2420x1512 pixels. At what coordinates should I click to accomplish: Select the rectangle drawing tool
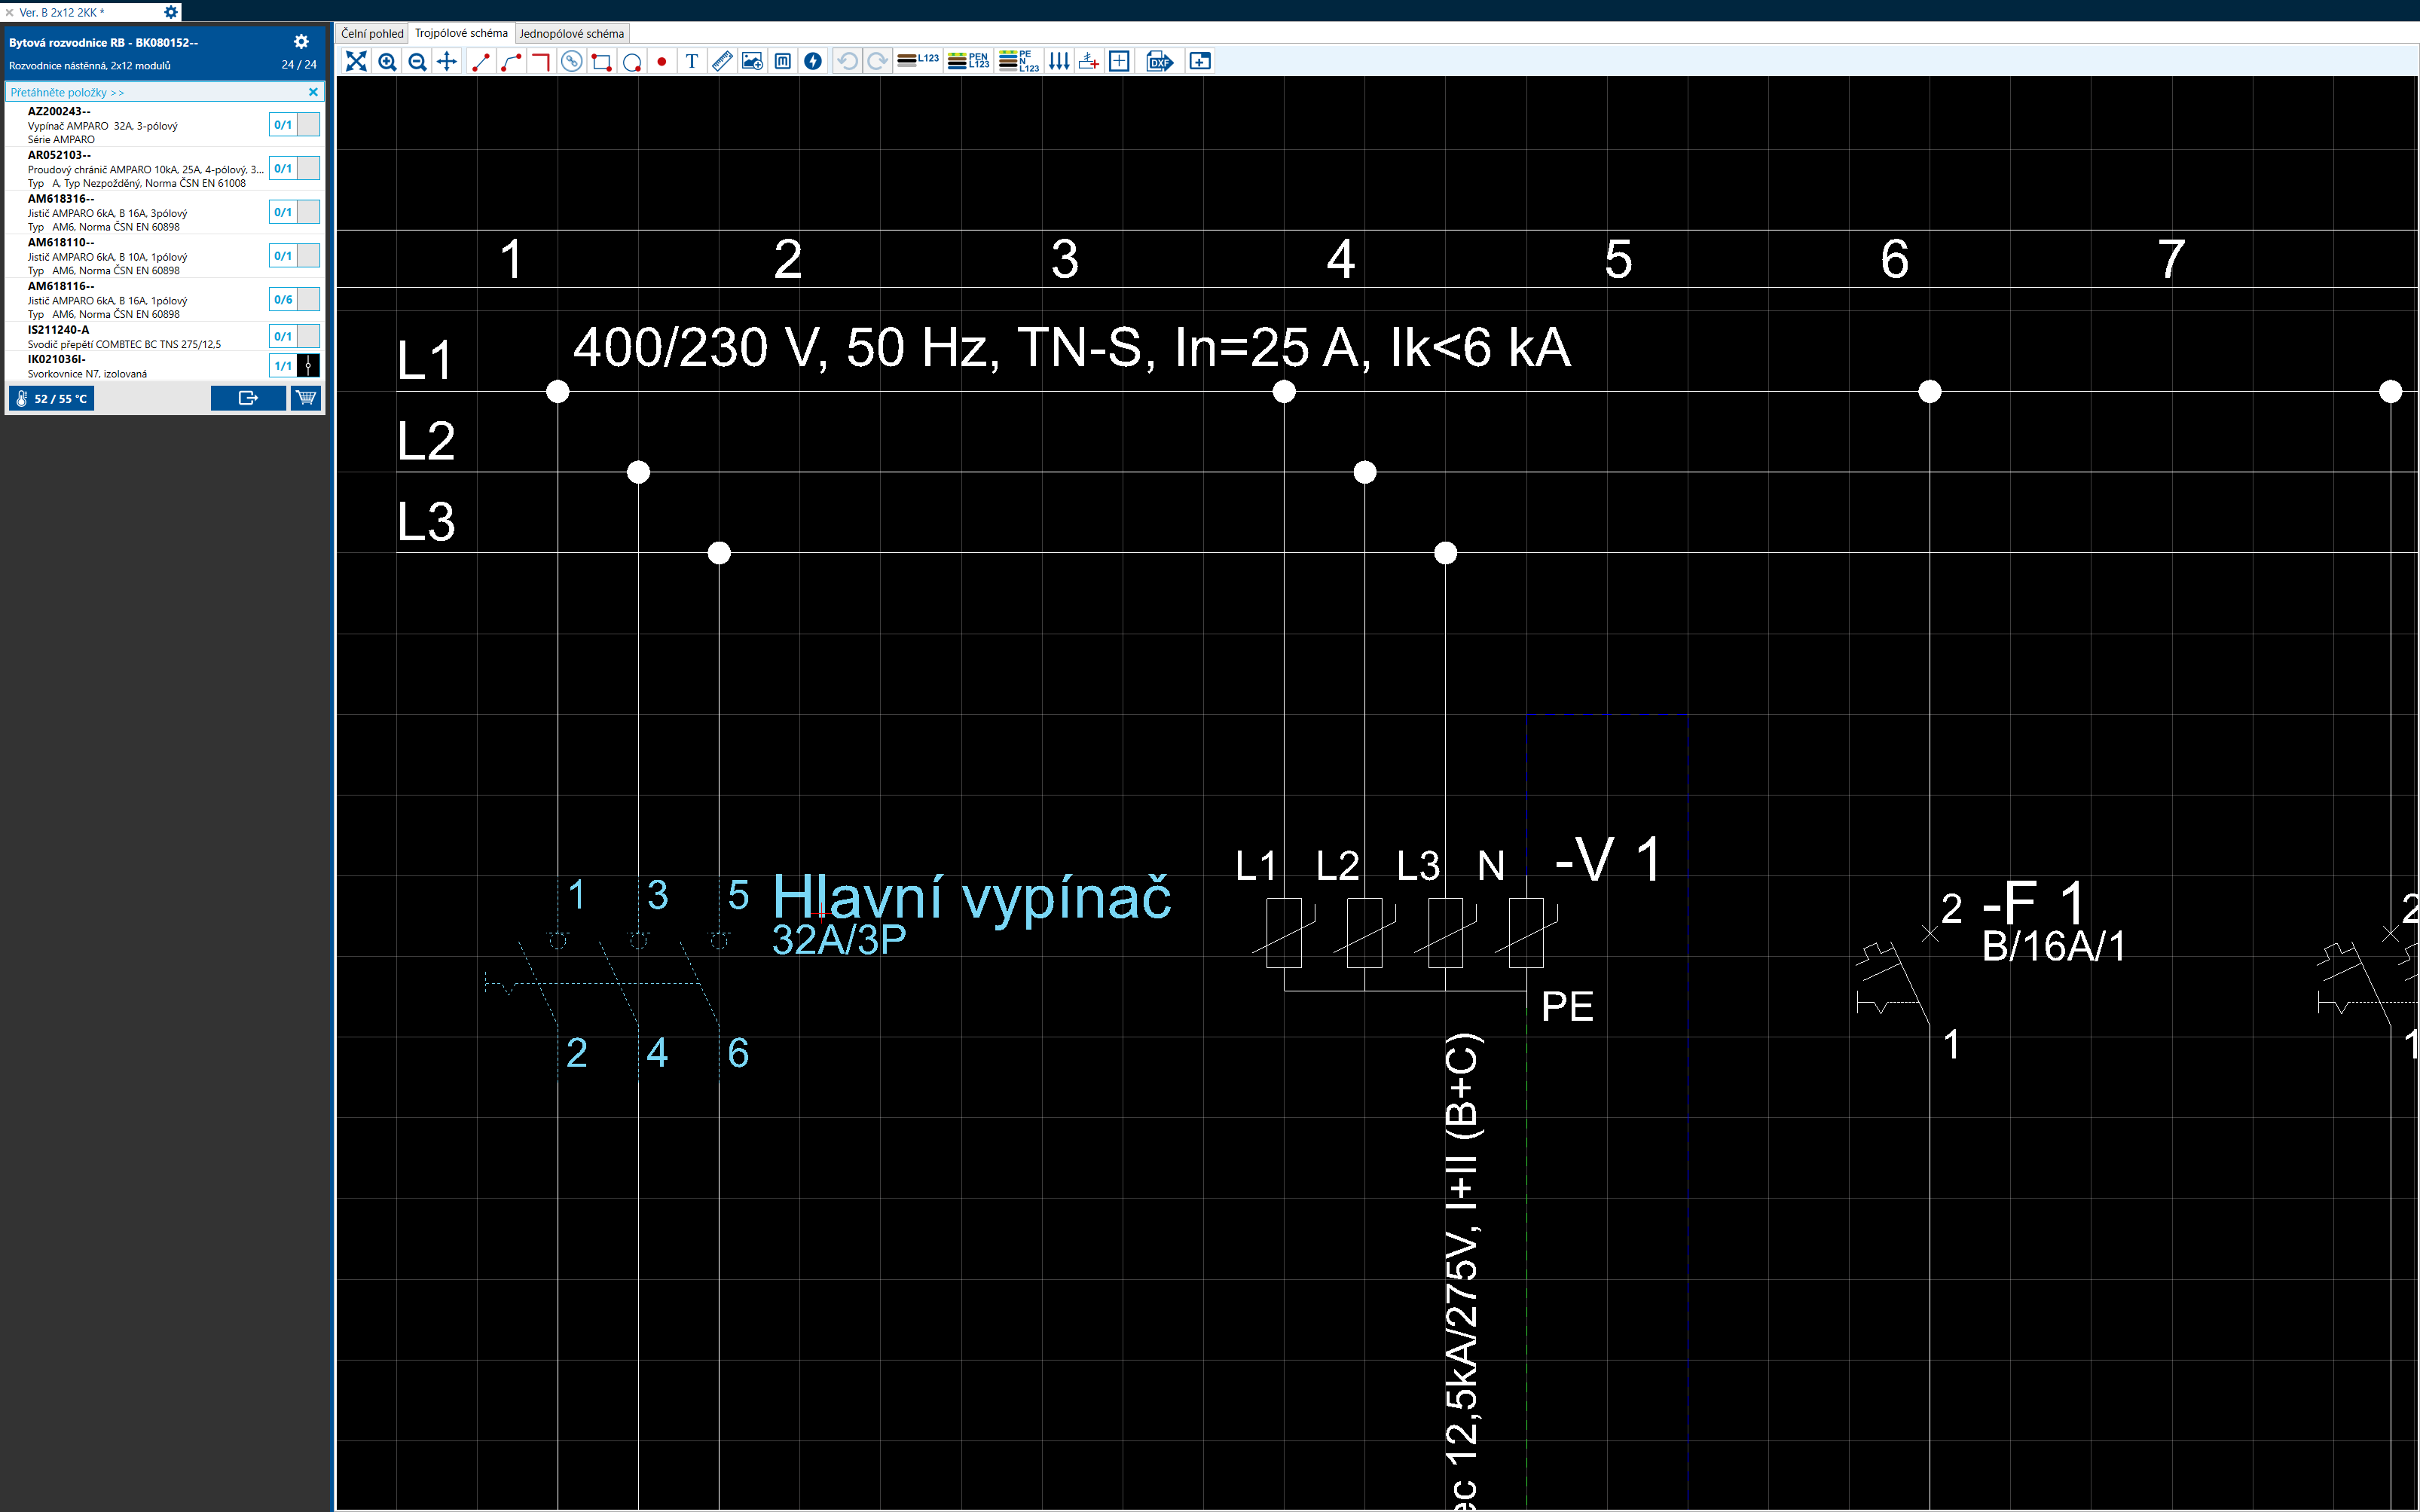(x=601, y=62)
